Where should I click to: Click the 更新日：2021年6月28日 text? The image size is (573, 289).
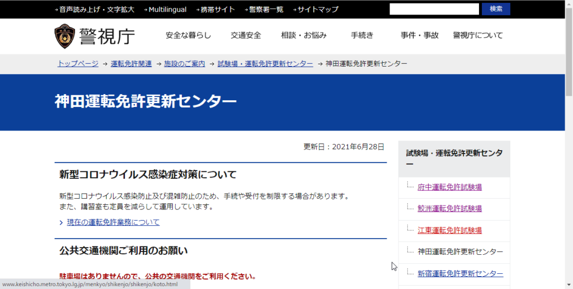(344, 147)
